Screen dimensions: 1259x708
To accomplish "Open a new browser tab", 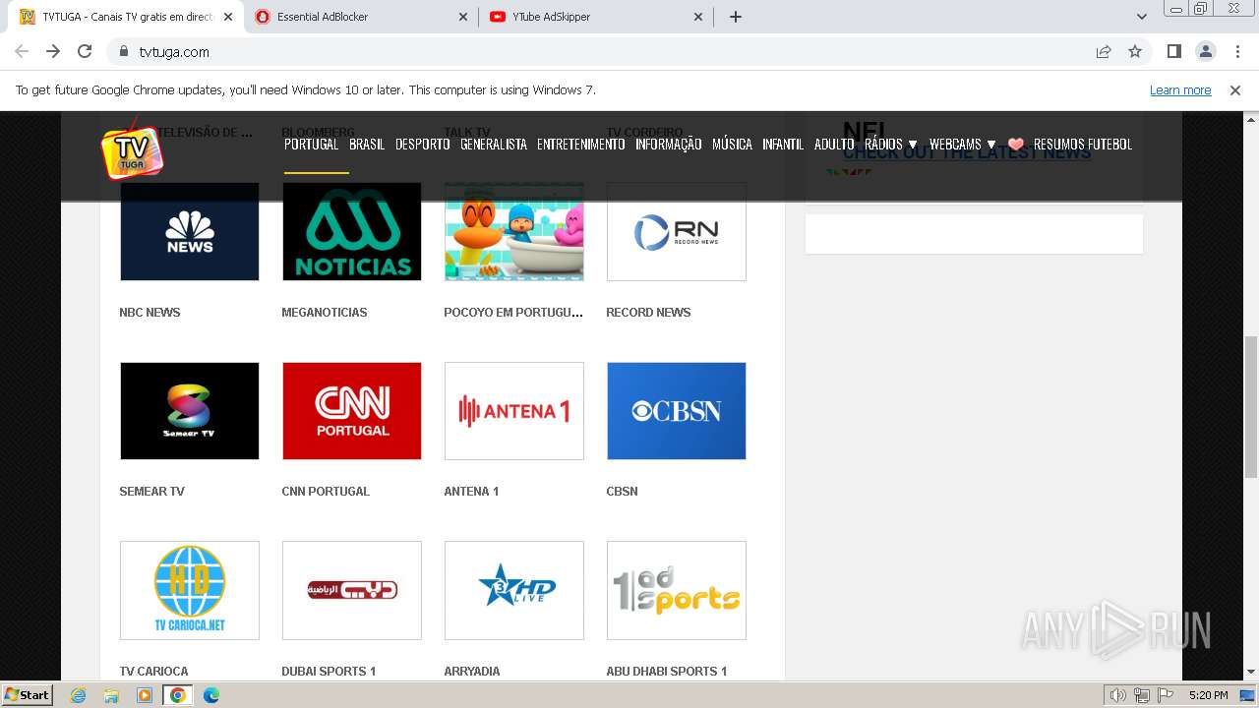I will pyautogui.click(x=736, y=17).
